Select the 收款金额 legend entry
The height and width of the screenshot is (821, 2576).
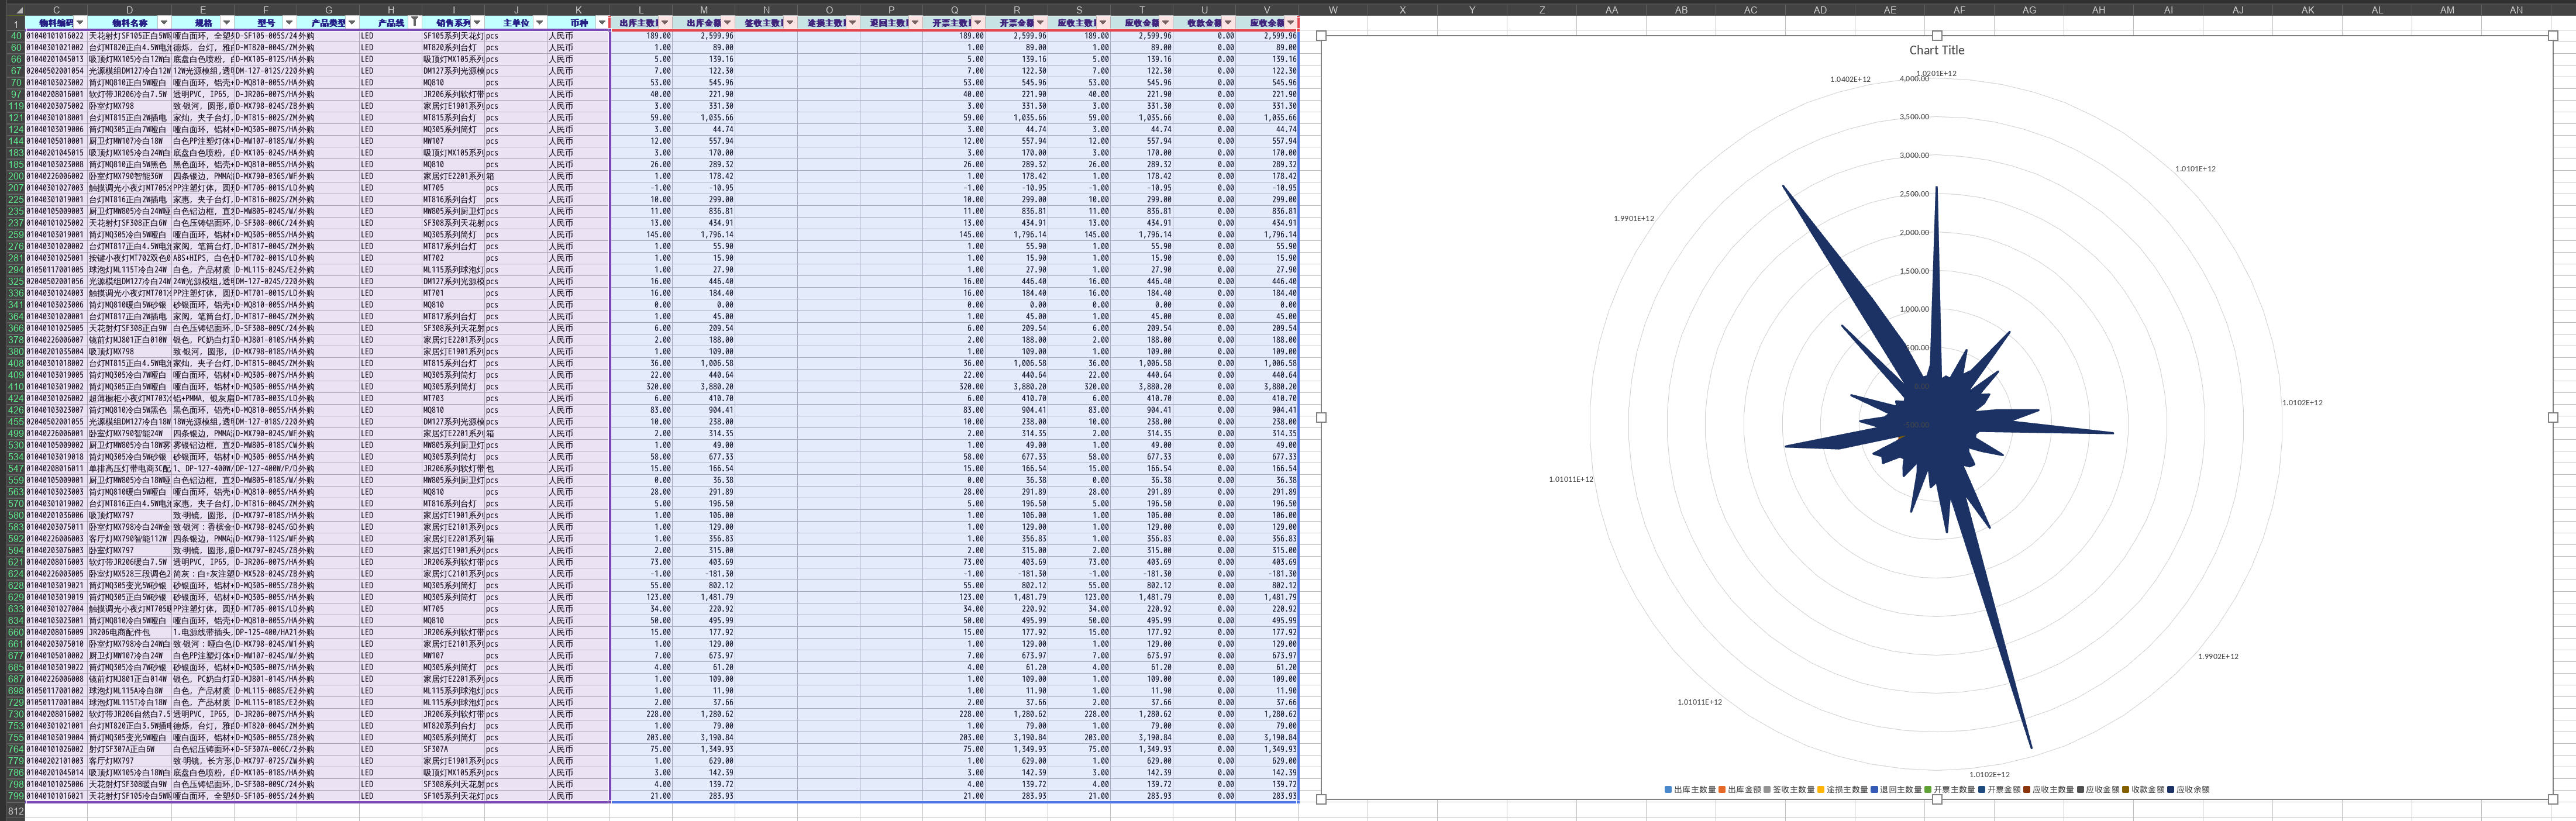[x=2144, y=790]
